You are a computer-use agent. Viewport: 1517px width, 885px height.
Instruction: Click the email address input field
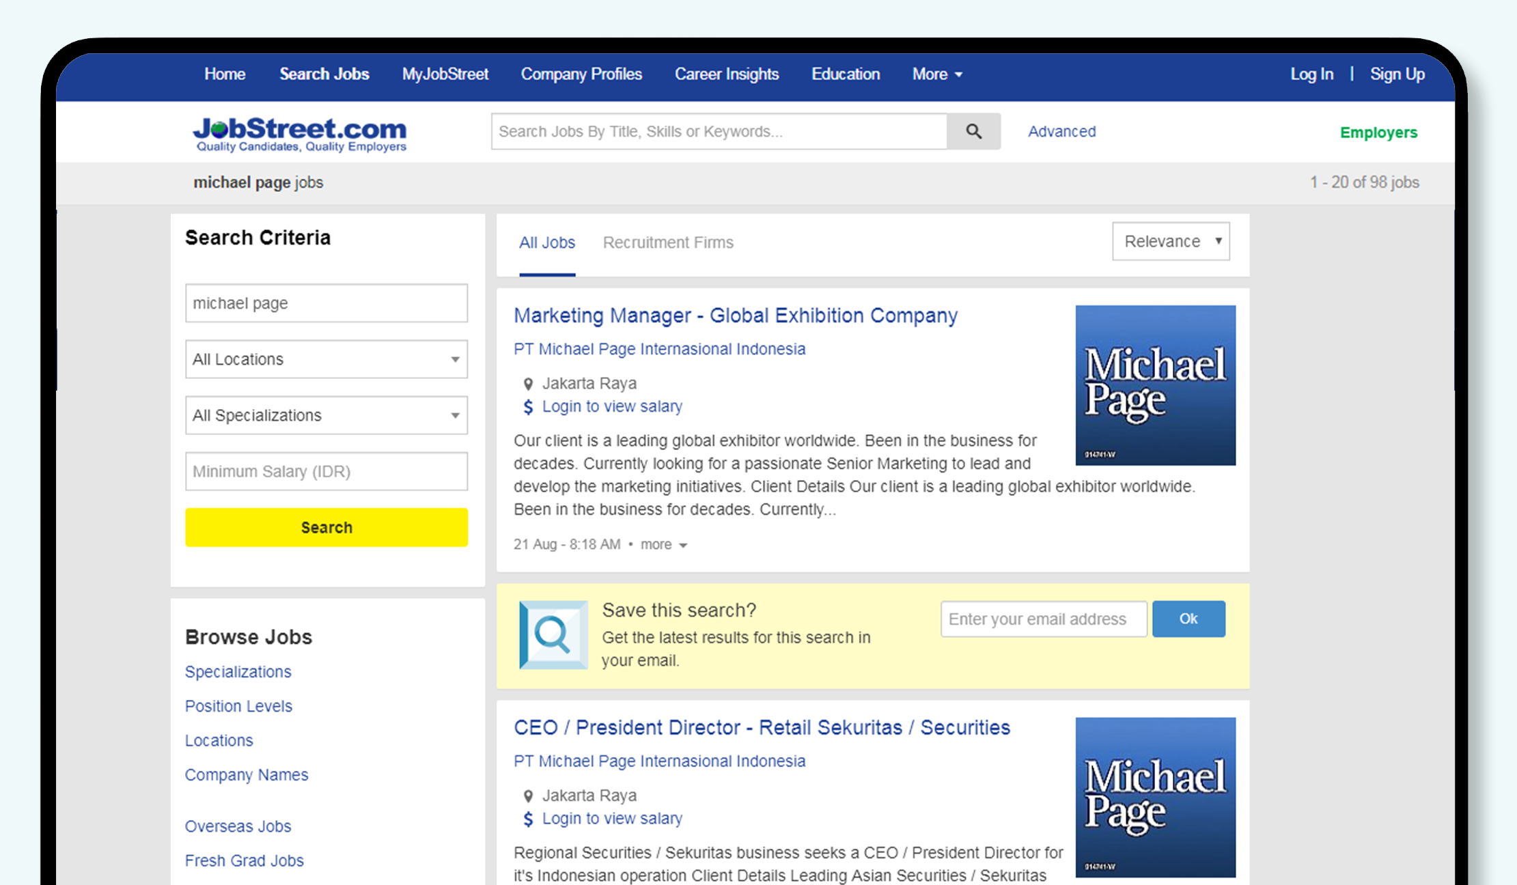click(x=1044, y=619)
